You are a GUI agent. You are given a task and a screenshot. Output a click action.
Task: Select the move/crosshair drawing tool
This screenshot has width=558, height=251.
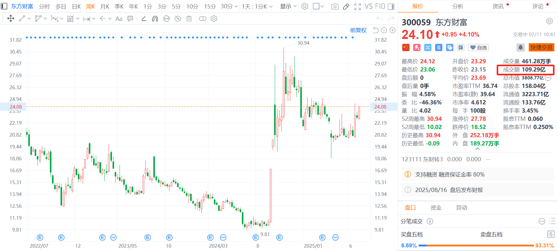pyautogui.click(x=11, y=19)
